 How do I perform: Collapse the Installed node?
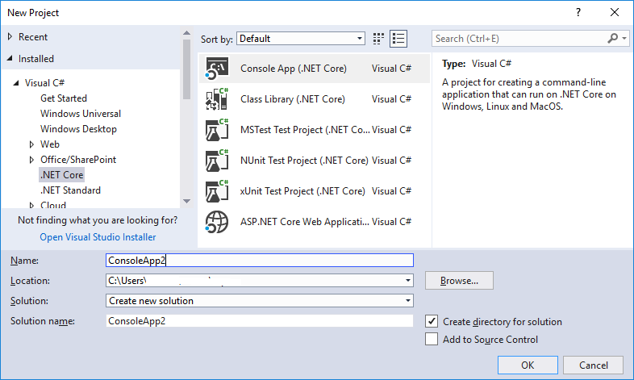click(10, 59)
